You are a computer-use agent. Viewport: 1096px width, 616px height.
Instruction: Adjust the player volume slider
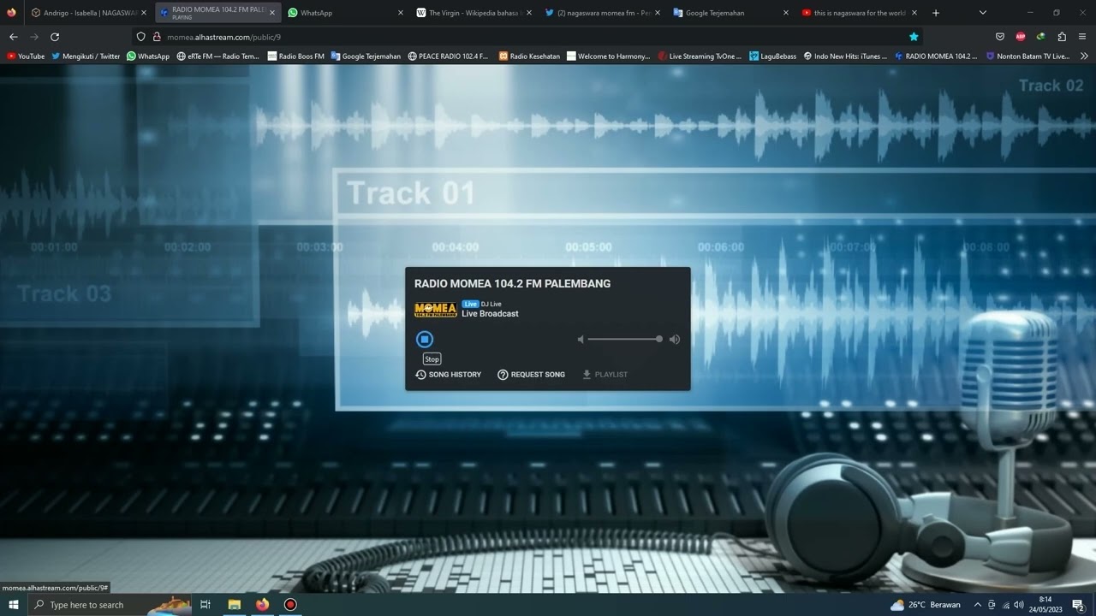click(624, 340)
